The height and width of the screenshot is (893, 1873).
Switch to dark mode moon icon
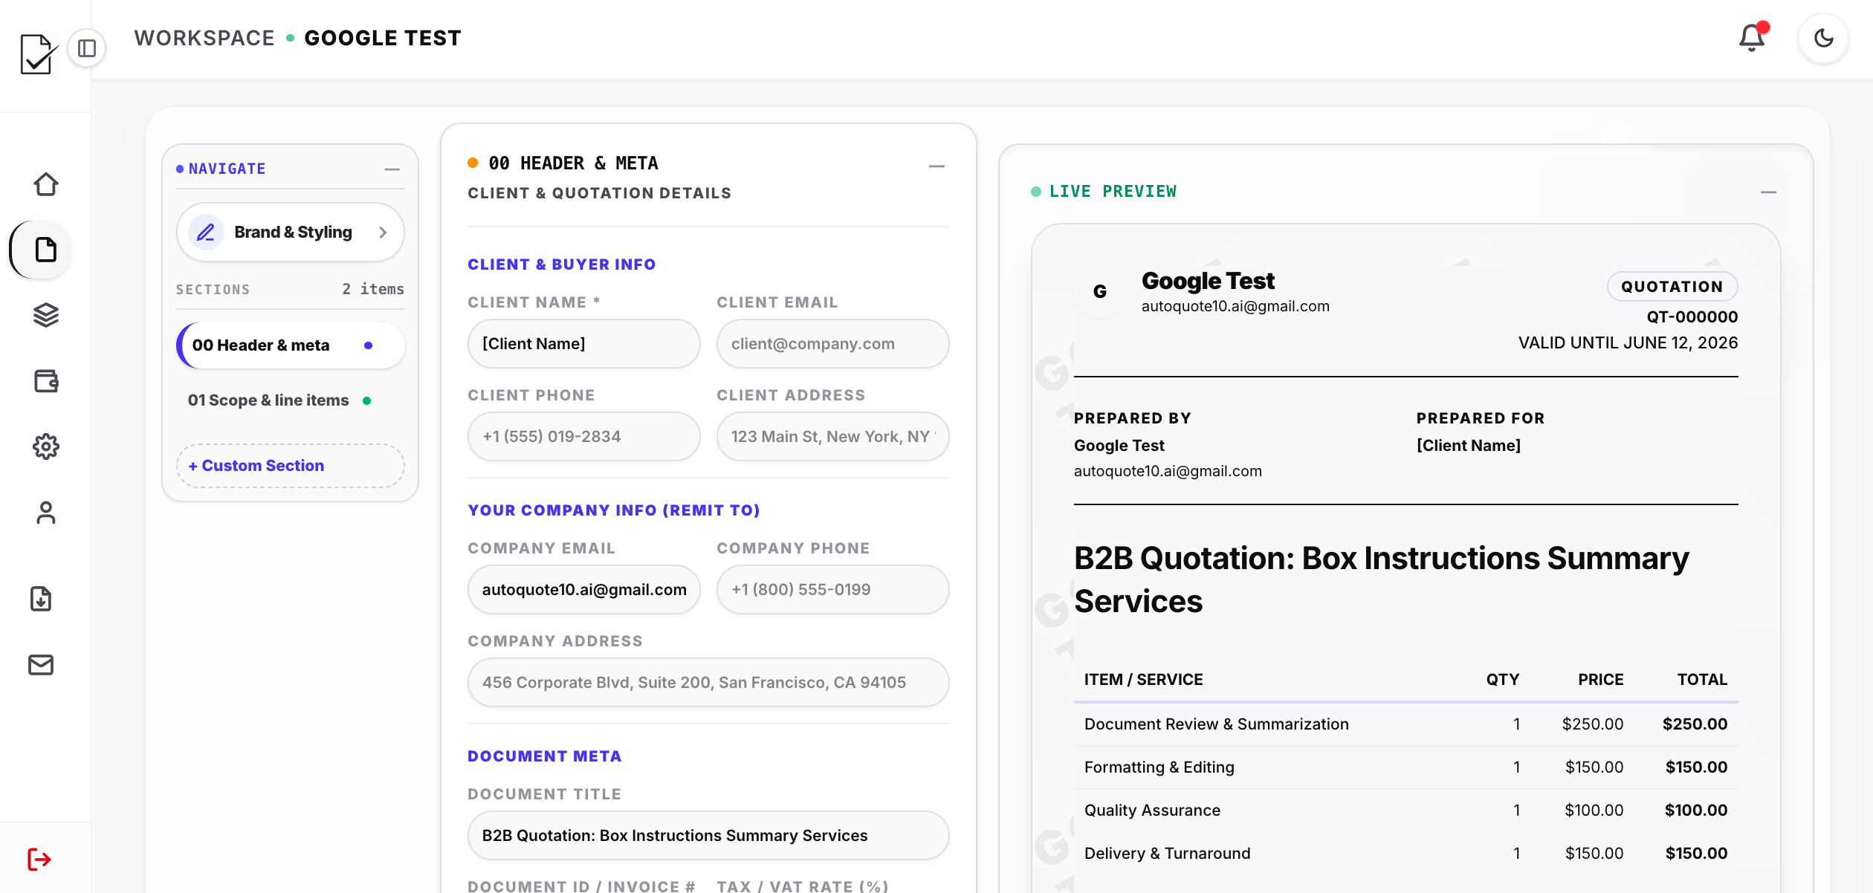(1823, 38)
